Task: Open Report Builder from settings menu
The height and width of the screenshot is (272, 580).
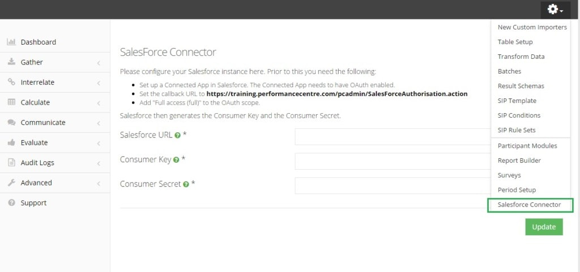Action: 519,161
